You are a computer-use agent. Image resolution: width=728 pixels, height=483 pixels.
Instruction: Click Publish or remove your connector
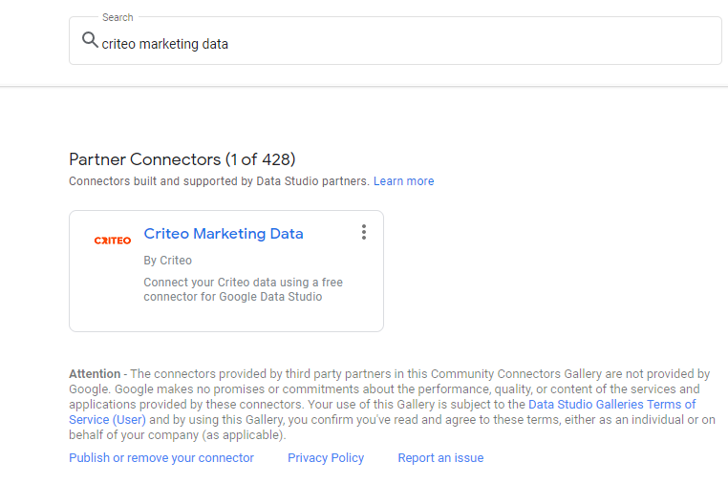tap(161, 458)
